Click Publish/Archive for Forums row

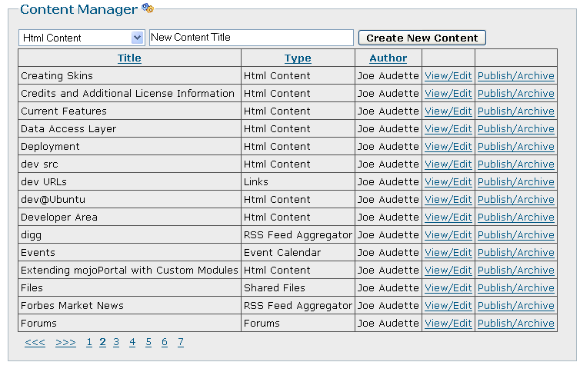pos(515,324)
